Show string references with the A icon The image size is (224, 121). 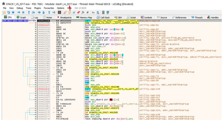[x=93, y=12]
